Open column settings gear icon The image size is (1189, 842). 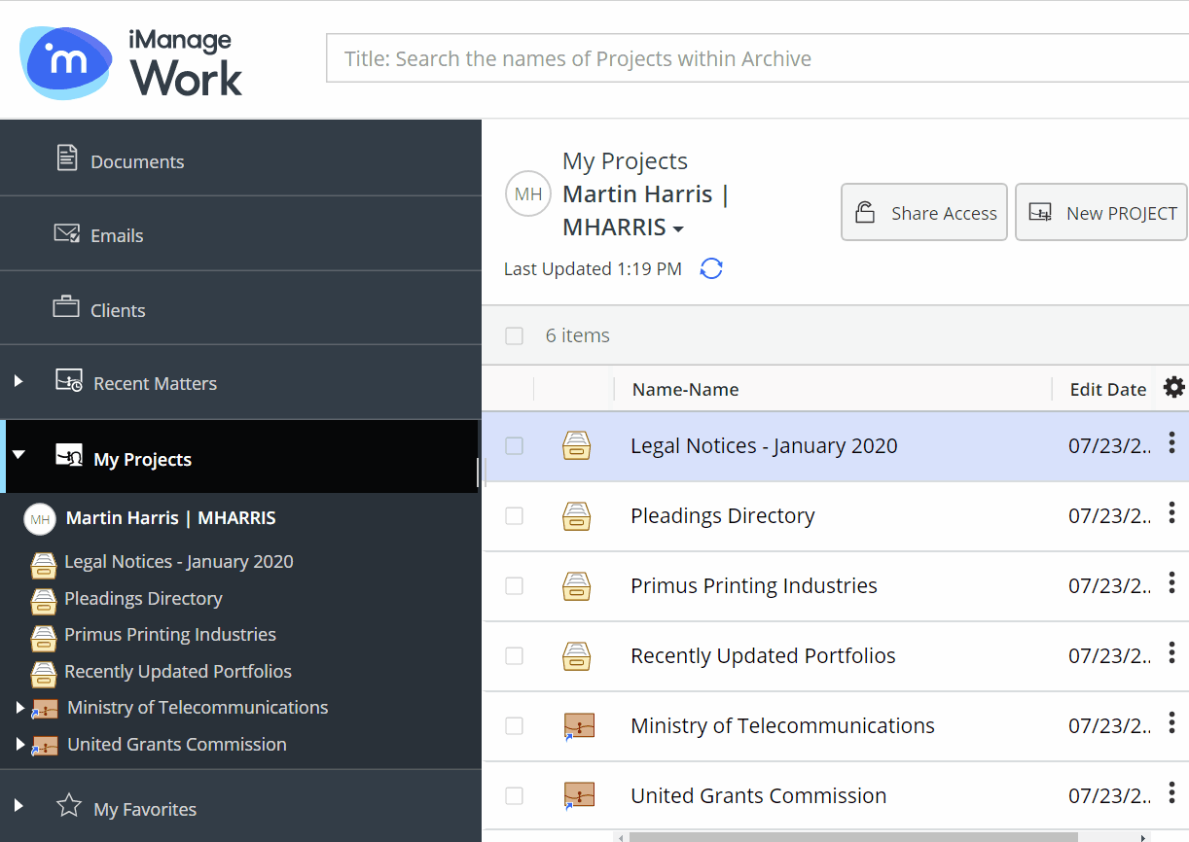click(x=1174, y=388)
